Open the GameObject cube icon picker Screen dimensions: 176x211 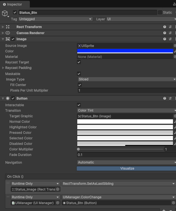(5, 14)
